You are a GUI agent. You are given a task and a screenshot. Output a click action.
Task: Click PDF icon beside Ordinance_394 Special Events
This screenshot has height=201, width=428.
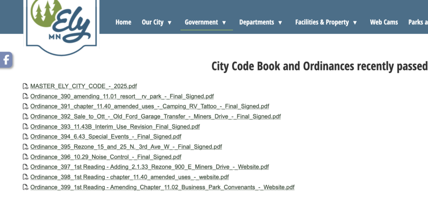coord(25,137)
